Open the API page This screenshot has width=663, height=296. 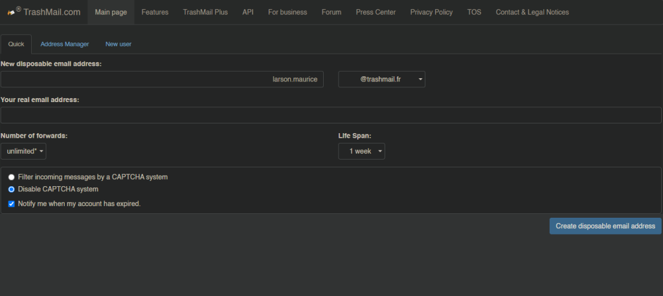point(248,12)
